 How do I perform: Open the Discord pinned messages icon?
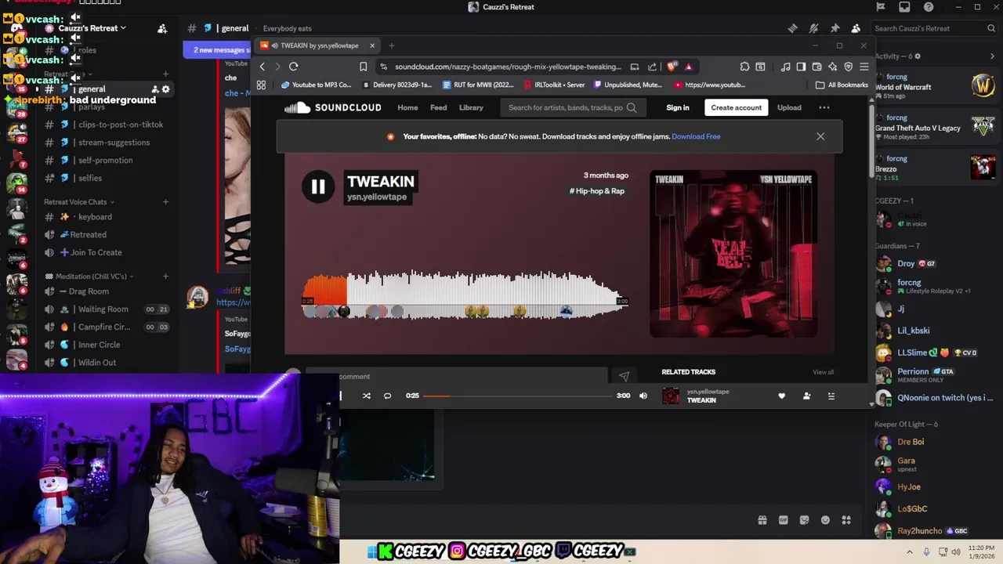click(x=835, y=28)
